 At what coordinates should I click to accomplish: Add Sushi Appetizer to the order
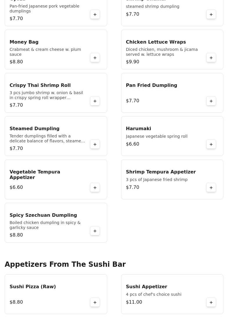pyautogui.click(x=211, y=302)
